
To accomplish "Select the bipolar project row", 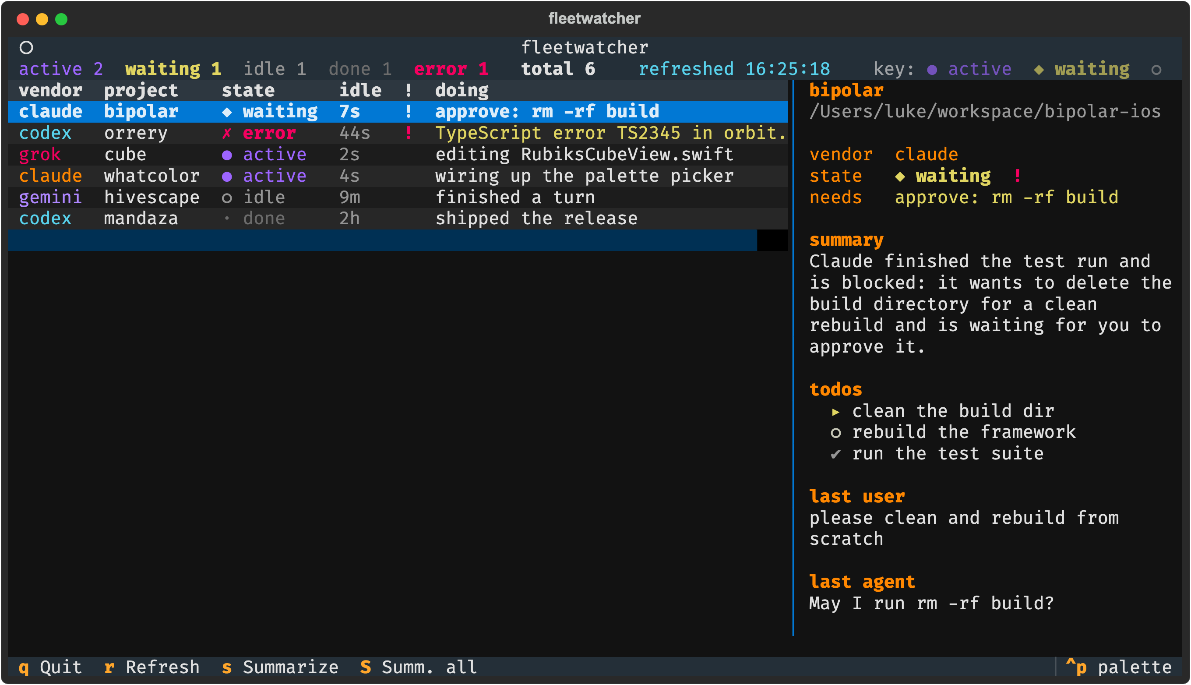I will point(398,112).
